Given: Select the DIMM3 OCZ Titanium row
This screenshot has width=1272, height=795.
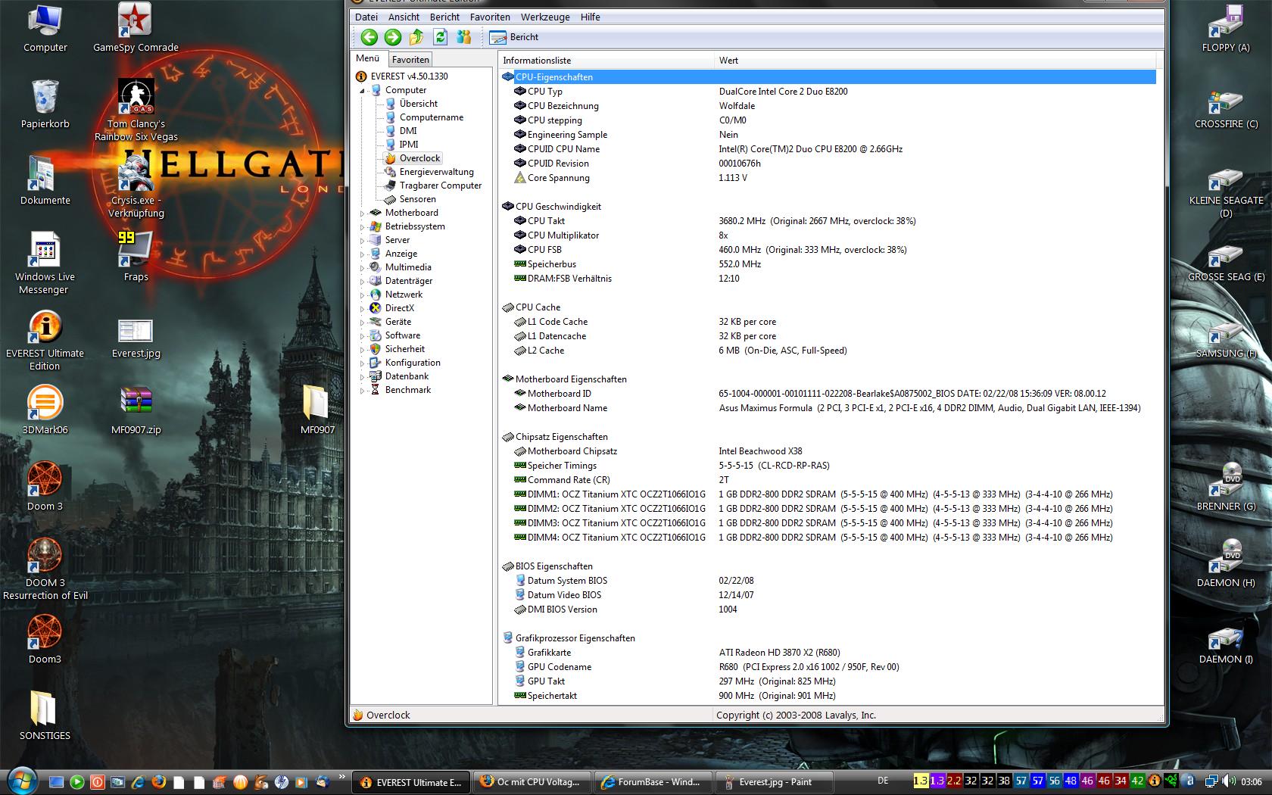Looking at the screenshot, I should click(828, 523).
